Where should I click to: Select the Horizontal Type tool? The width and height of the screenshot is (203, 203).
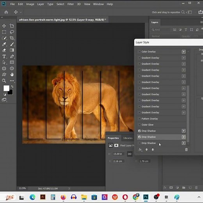pos(4,56)
